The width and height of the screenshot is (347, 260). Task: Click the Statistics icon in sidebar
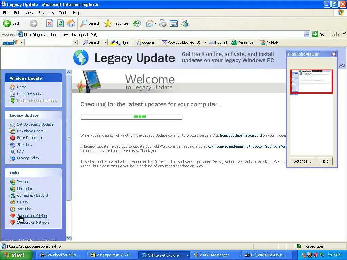[x=13, y=145]
